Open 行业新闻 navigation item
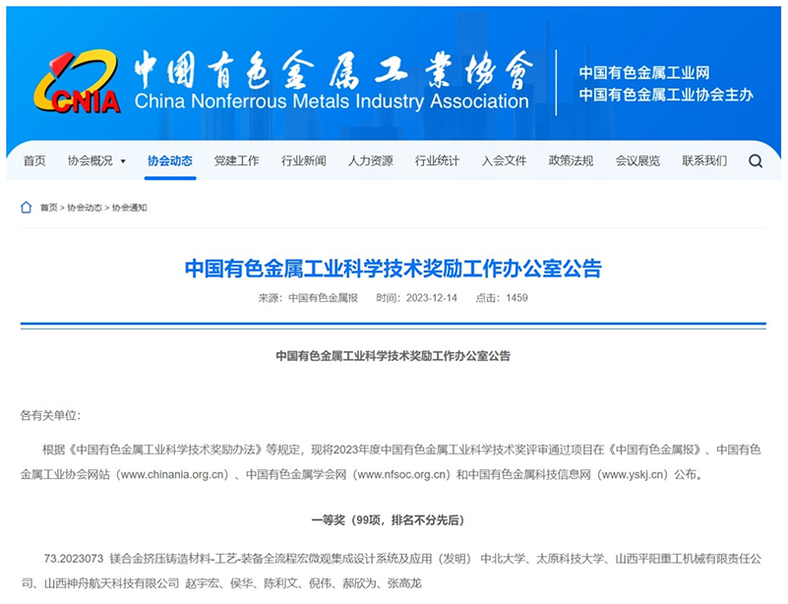Screen dimensions: 788x604 (x=304, y=160)
